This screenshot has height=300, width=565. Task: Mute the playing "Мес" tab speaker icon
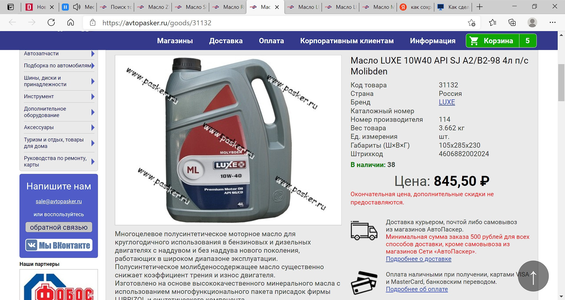(77, 7)
